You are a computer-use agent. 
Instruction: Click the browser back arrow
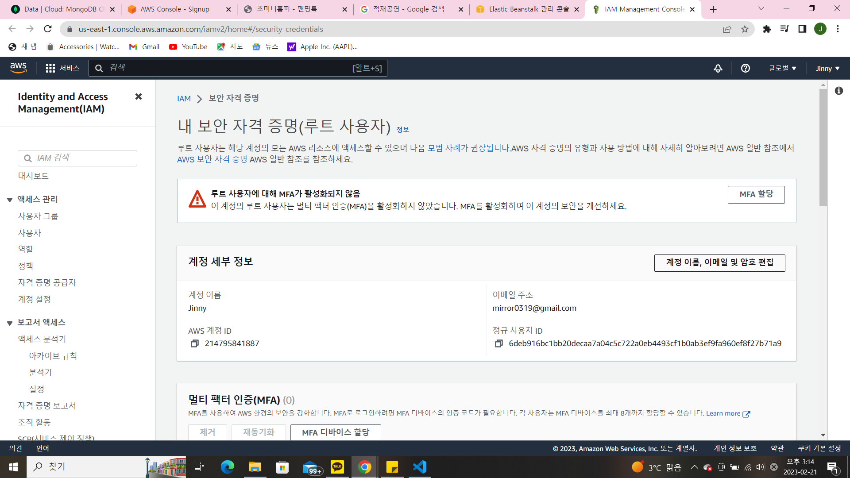tap(12, 29)
